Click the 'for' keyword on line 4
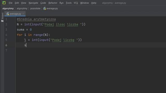Viewport: 166px width, 93px height. [20, 35]
